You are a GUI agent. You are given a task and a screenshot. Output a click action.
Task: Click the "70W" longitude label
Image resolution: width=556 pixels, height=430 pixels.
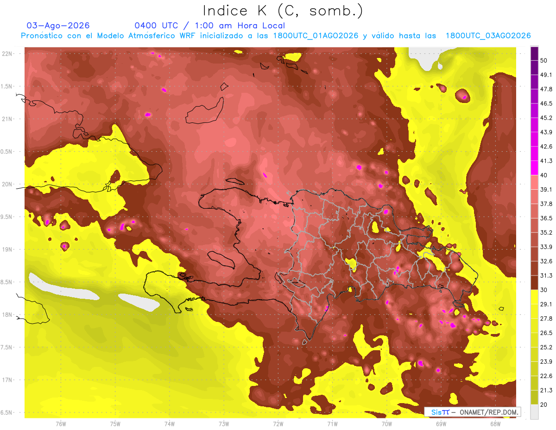[387, 424]
